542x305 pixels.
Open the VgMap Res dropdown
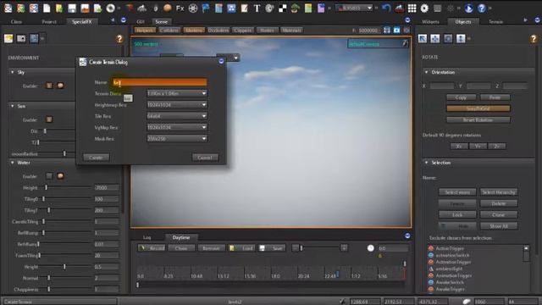(177, 127)
